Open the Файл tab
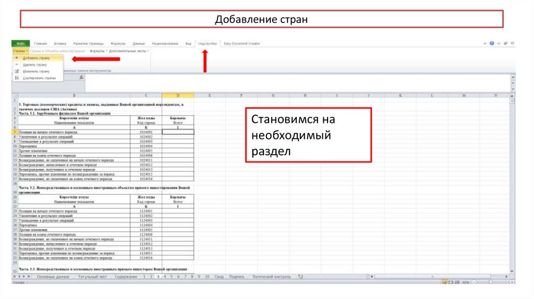Screen dimensions: 534x299 coord(20,44)
